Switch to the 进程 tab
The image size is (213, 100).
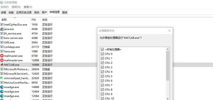pyautogui.click(x=4, y=12)
